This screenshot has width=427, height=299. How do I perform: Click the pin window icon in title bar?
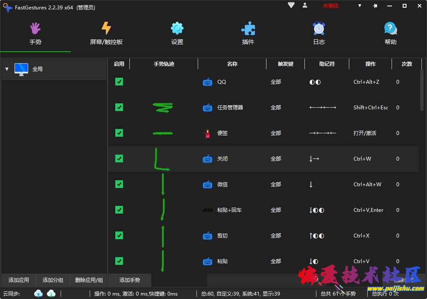(x=375, y=6)
